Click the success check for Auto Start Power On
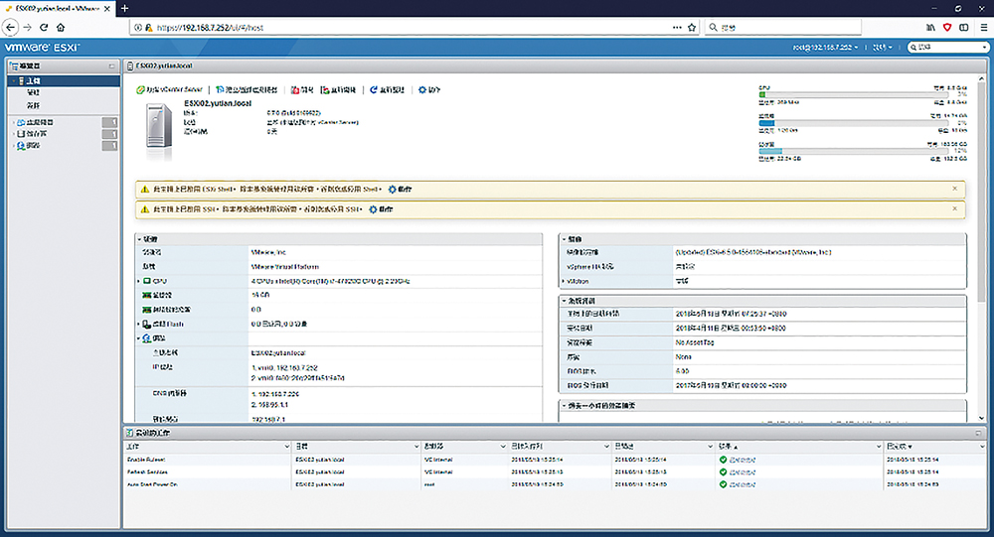The image size is (994, 537). tap(724, 484)
